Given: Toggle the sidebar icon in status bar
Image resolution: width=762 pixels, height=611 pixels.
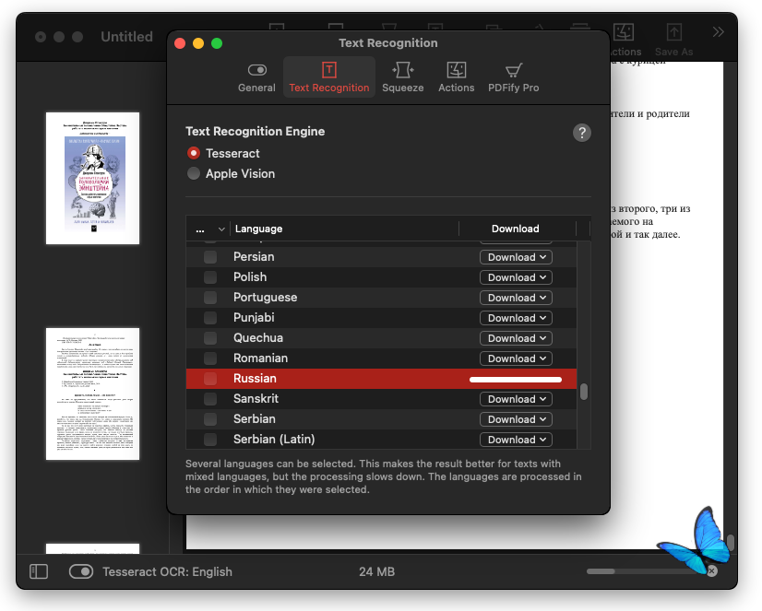Looking at the screenshot, I should tap(39, 571).
